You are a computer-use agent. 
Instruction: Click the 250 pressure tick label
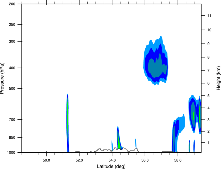pos(12,24)
